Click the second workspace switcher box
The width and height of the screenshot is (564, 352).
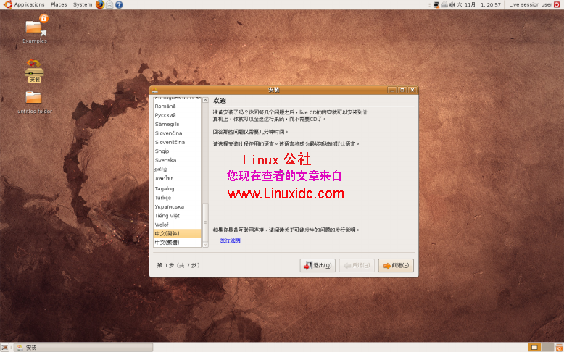[547, 348]
